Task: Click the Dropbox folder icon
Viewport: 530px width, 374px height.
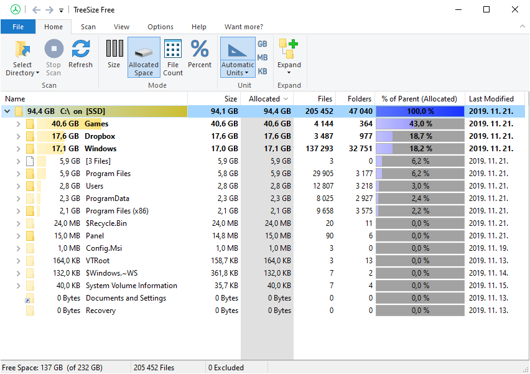Action: pos(30,136)
